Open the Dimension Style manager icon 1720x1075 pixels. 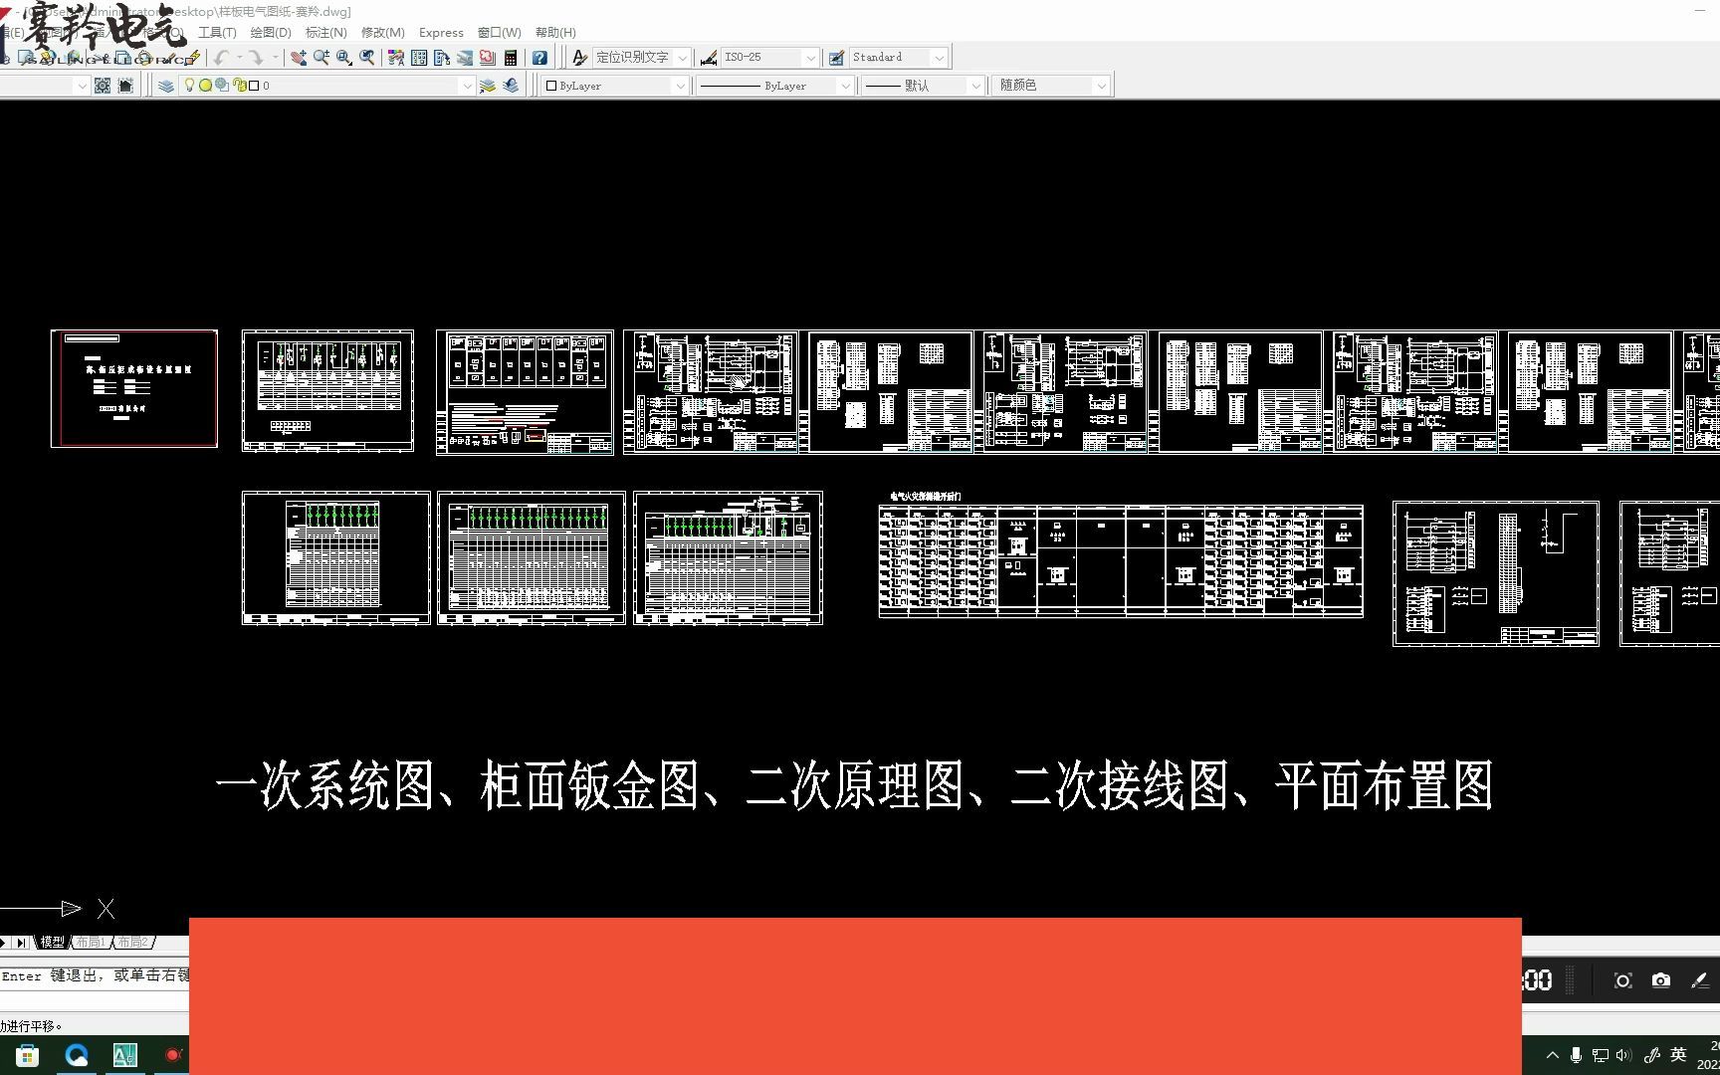709,58
